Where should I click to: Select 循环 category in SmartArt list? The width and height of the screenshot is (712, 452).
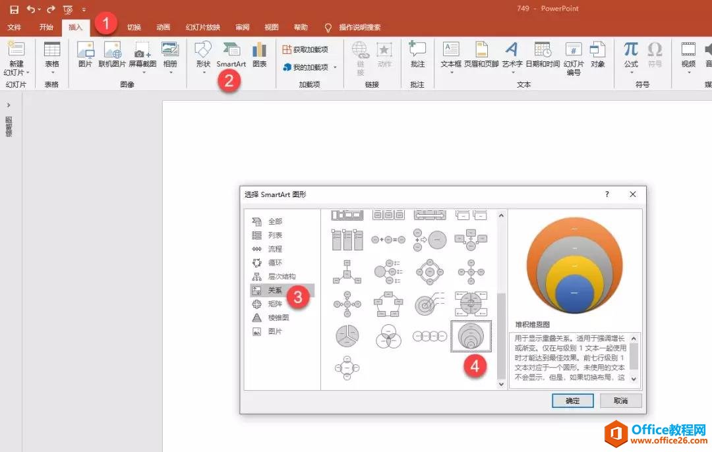(x=275, y=262)
